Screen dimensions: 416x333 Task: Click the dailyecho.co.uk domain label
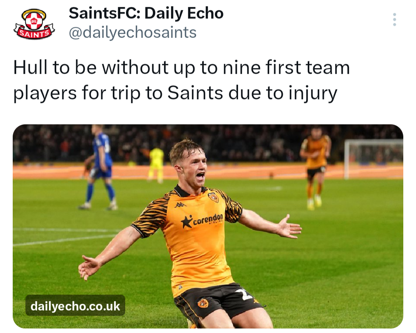75,306
